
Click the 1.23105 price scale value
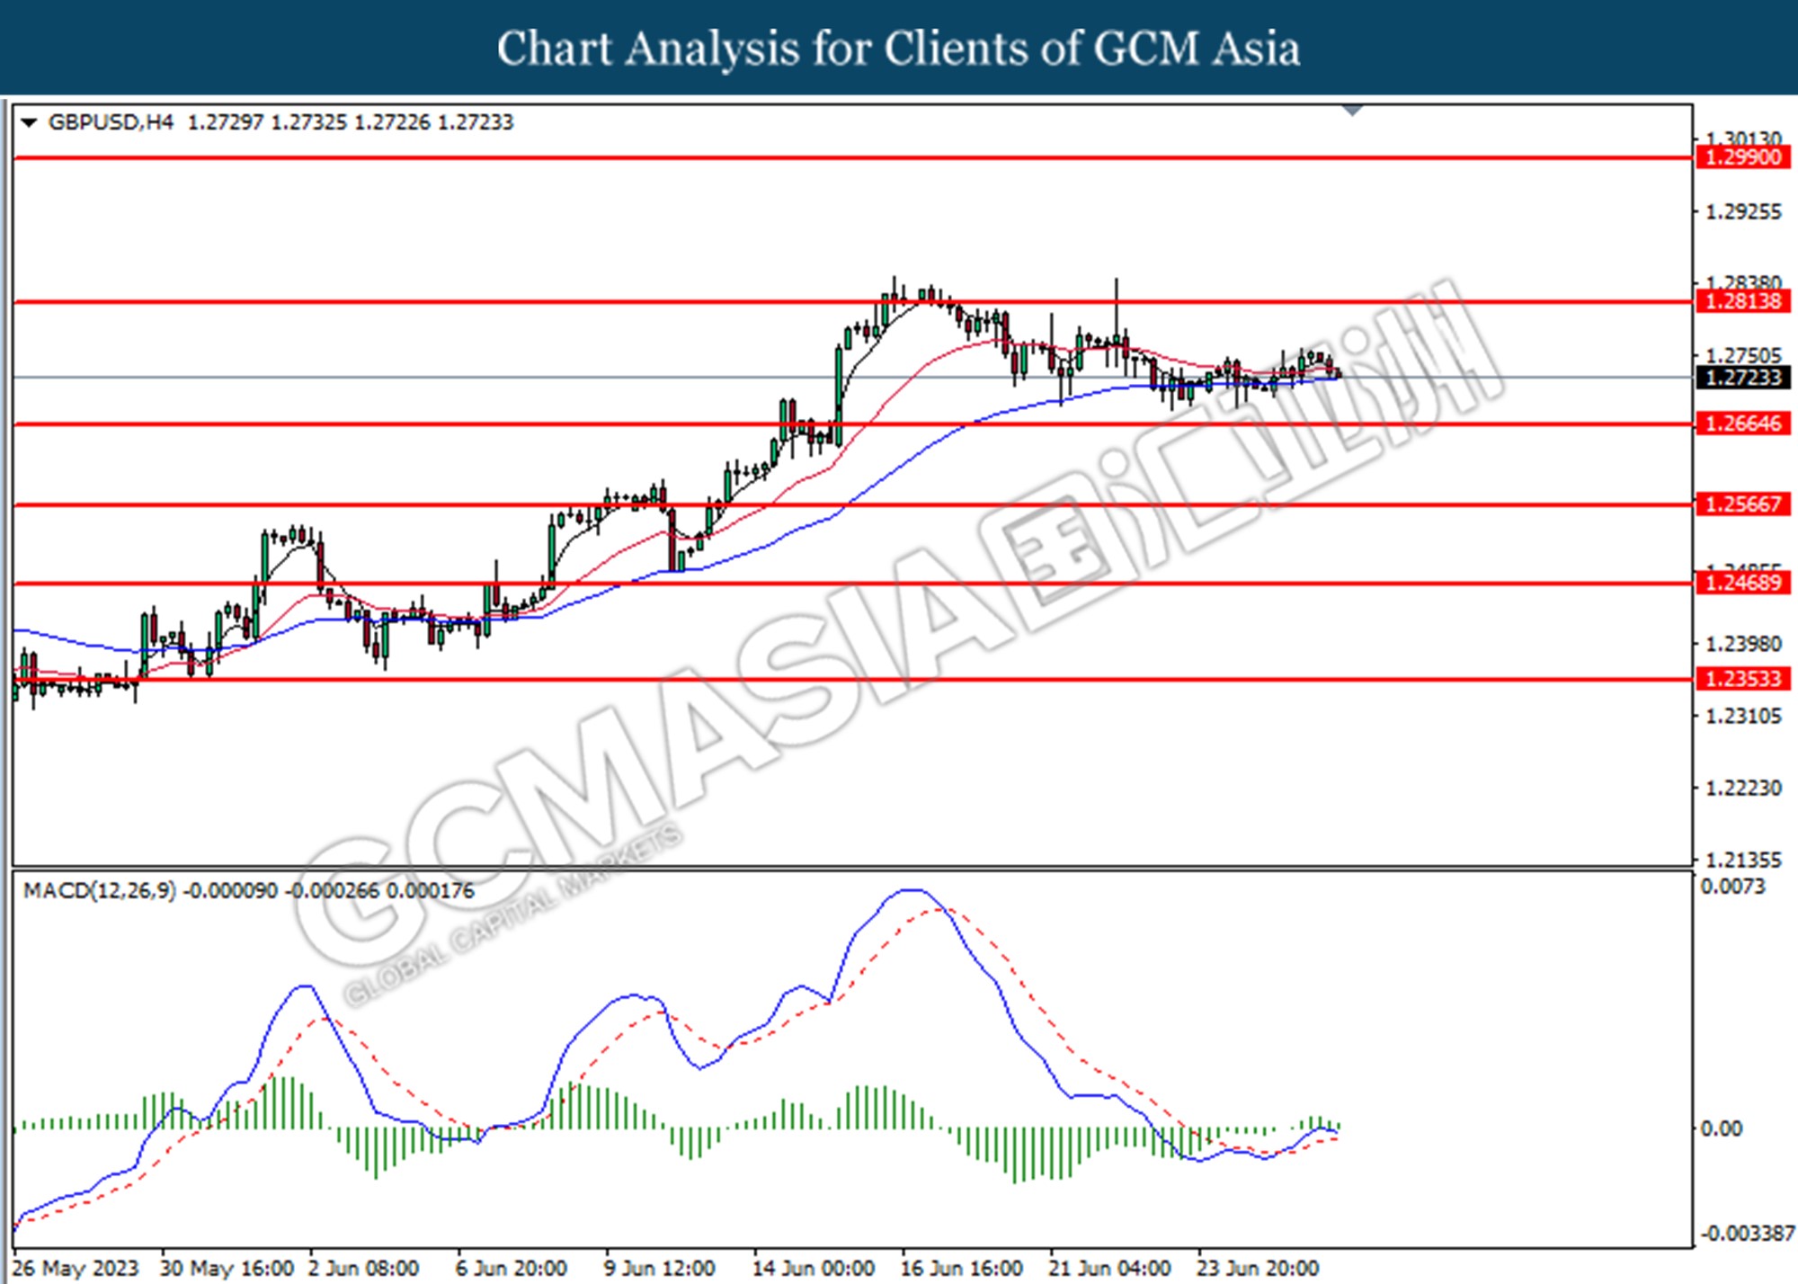point(1743,716)
